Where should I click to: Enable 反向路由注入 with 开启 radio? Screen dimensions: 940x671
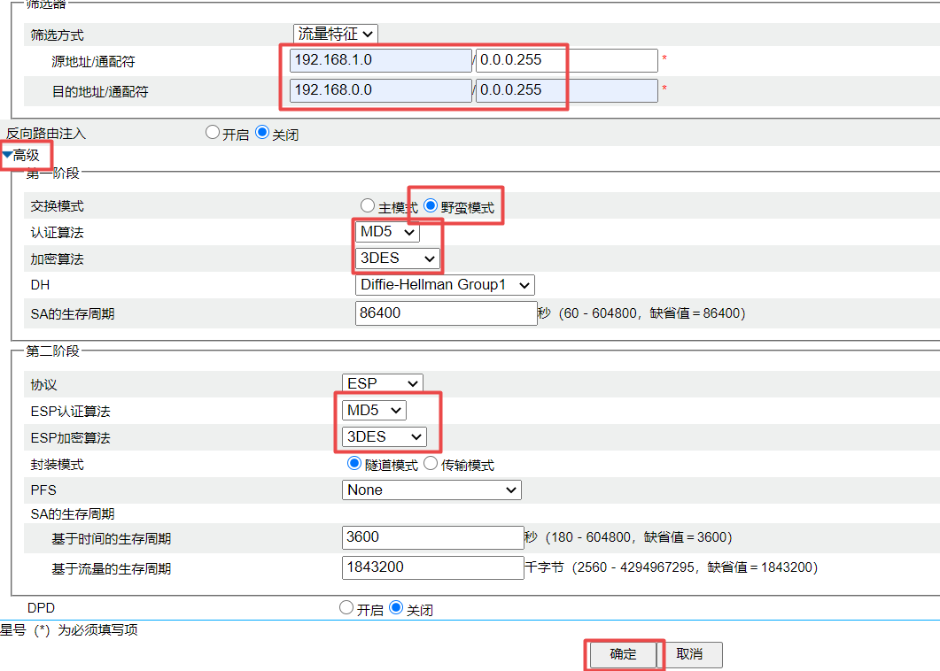pos(212,133)
